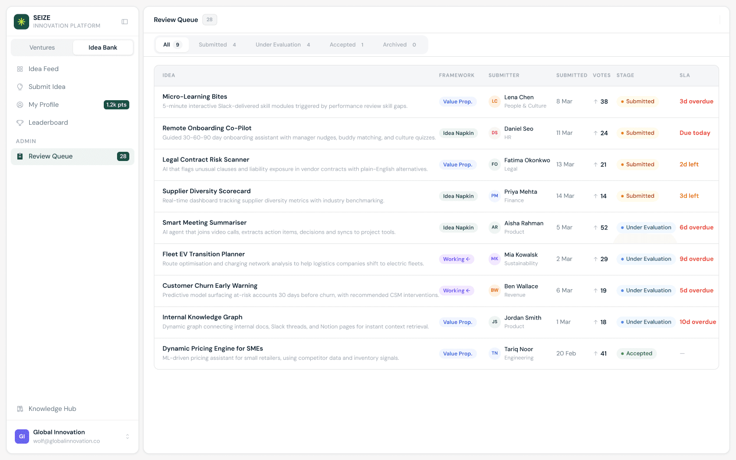The image size is (736, 460).
Task: Open Submit Idea in sidebar
Action: click(73, 87)
